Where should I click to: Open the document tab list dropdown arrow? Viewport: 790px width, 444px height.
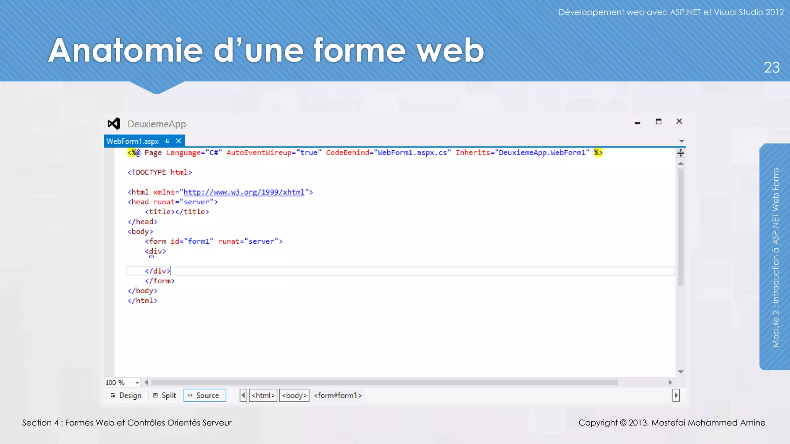pyautogui.click(x=682, y=141)
